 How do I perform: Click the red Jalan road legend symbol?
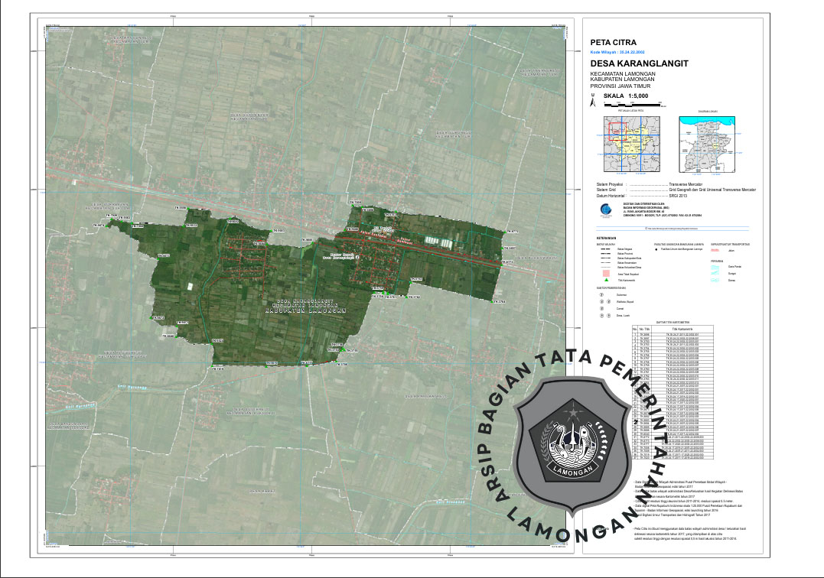point(716,250)
